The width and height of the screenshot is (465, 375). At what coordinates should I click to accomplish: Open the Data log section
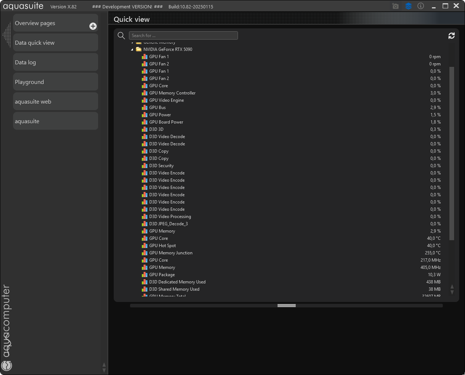tap(56, 62)
